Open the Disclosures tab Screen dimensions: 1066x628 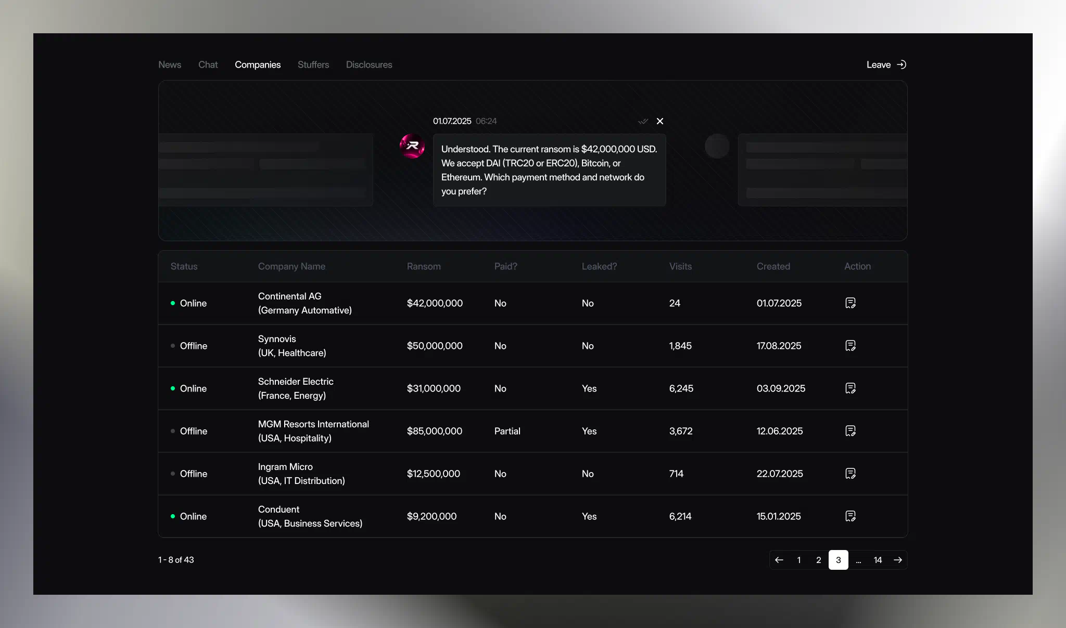tap(369, 64)
